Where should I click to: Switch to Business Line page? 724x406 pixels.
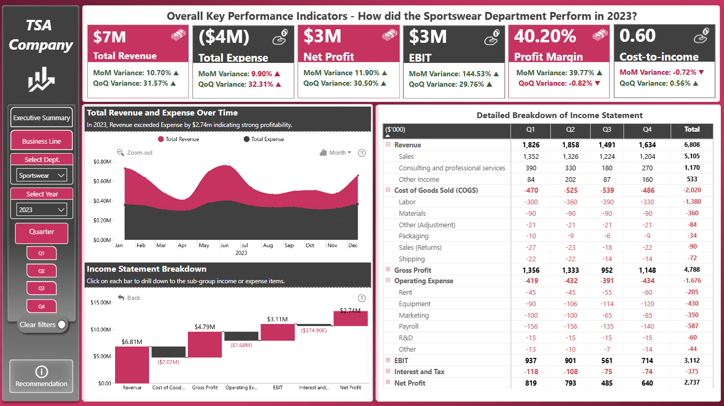pos(42,141)
